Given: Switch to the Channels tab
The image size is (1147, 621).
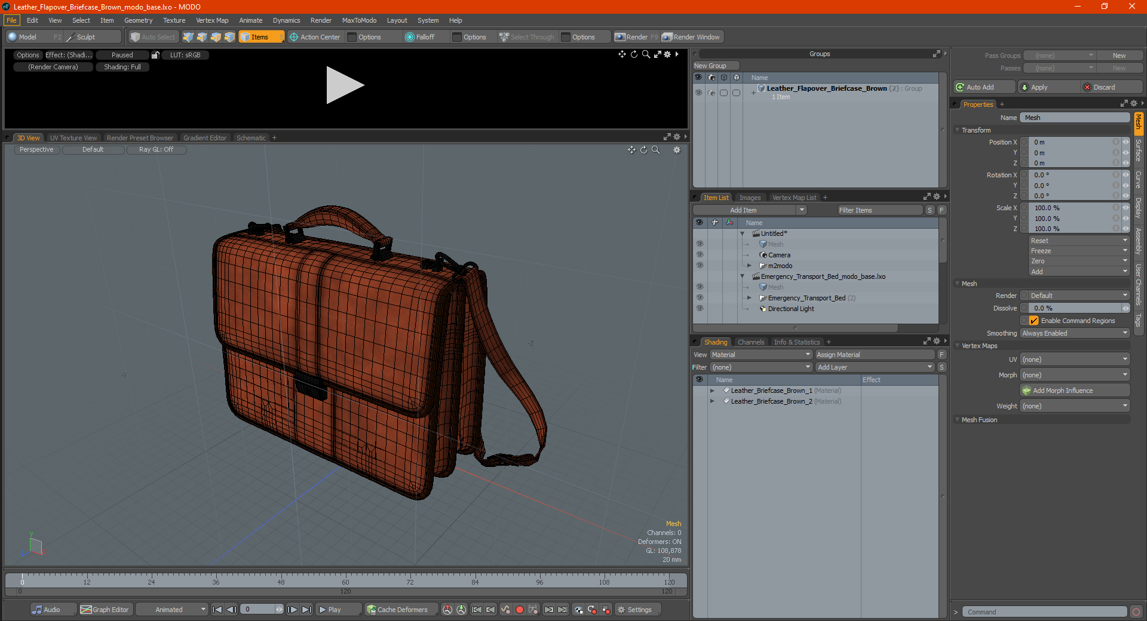Looking at the screenshot, I should pyautogui.click(x=750, y=342).
